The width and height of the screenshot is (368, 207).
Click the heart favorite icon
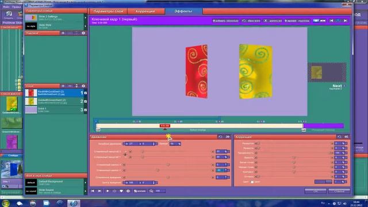pyautogui.click(x=121, y=191)
